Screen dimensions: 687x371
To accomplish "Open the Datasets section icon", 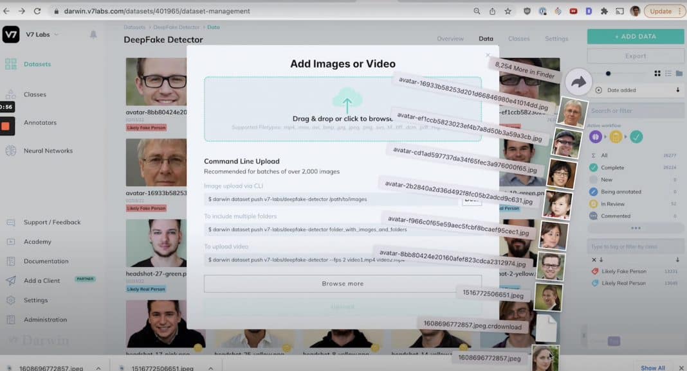I will (x=11, y=64).
